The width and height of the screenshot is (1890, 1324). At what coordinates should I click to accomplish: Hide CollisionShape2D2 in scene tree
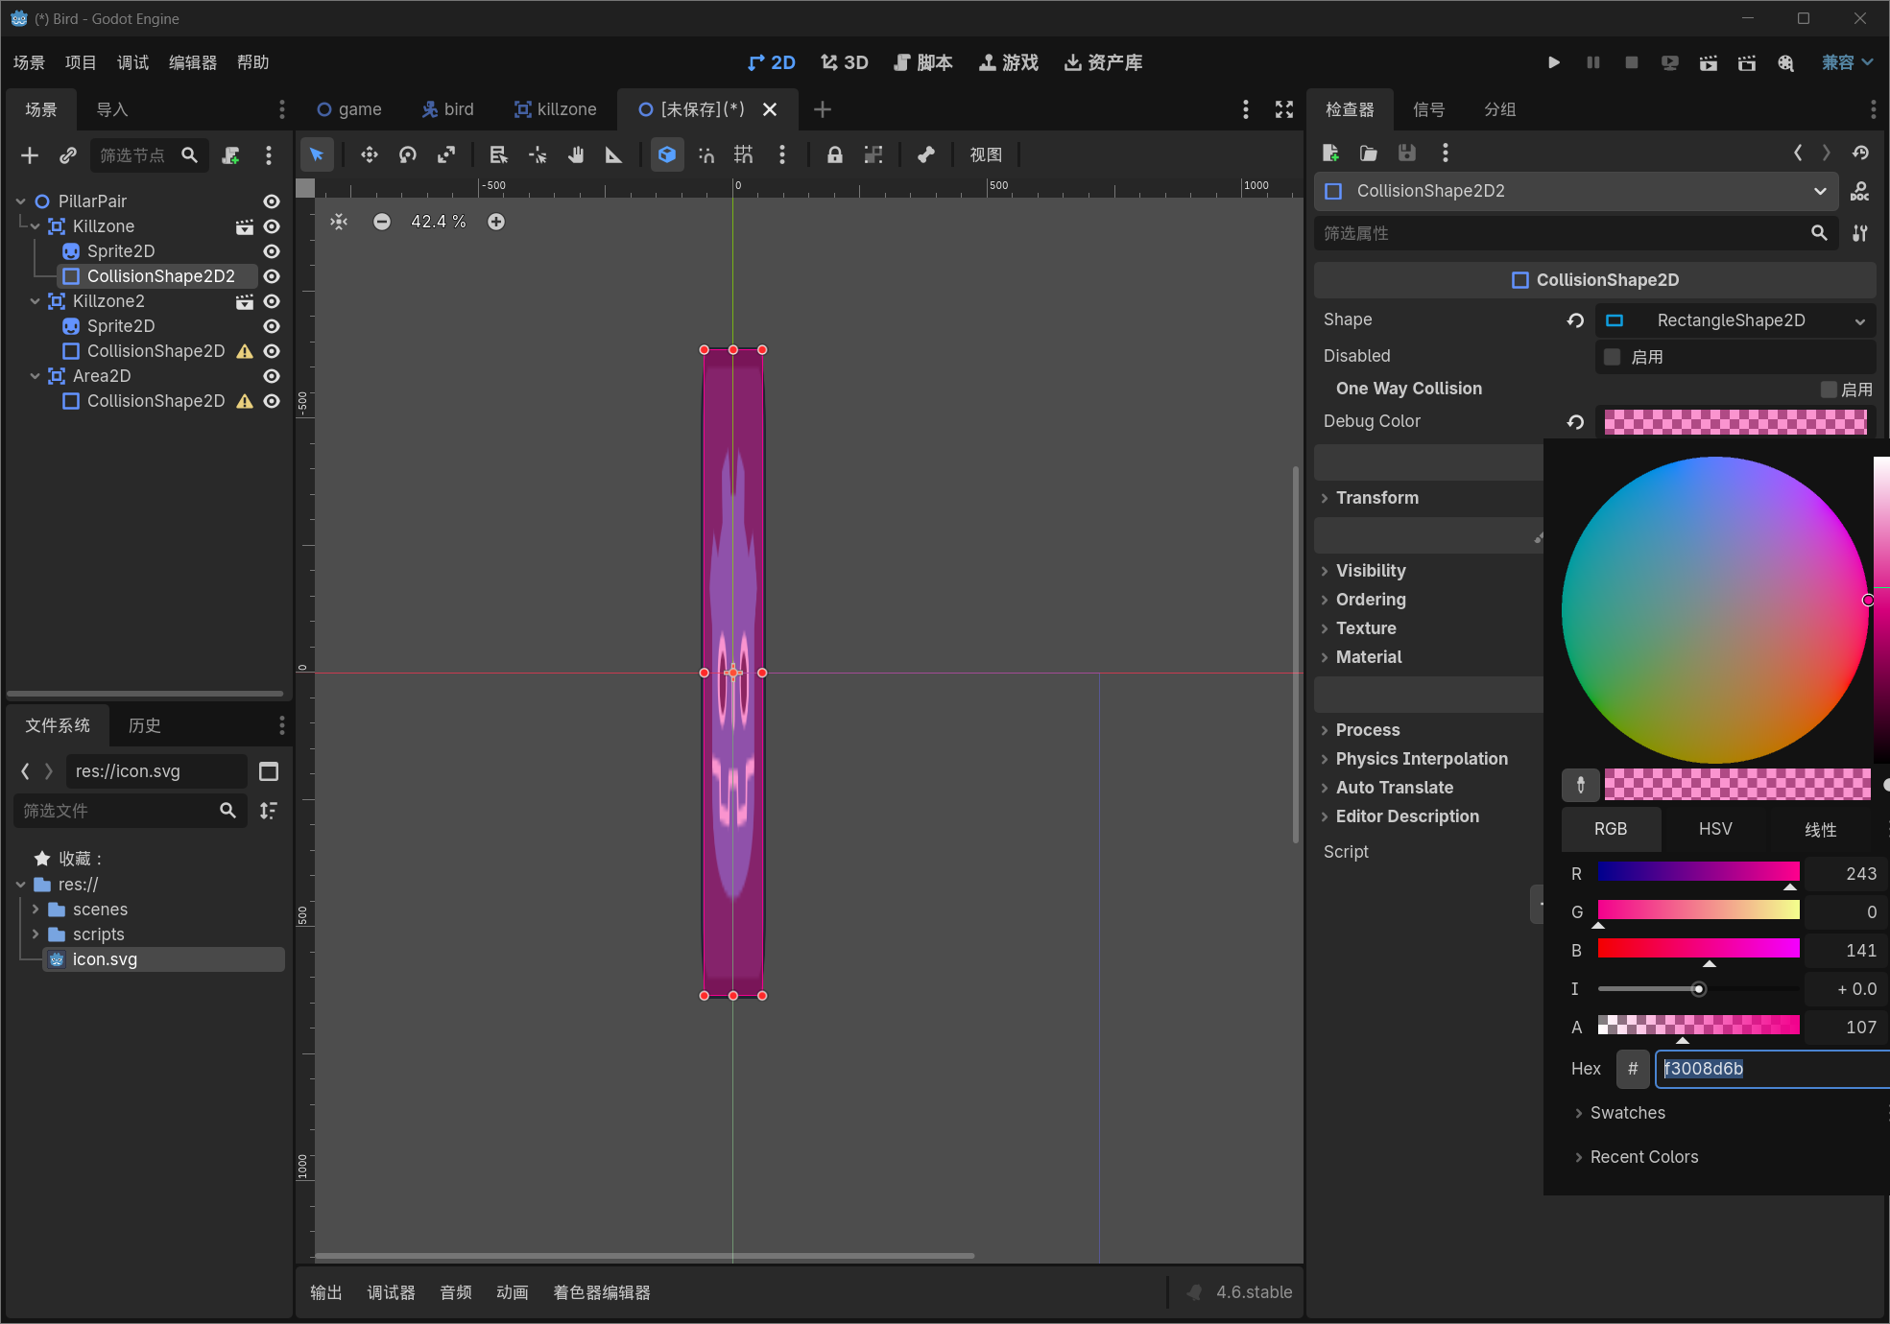tap(272, 276)
